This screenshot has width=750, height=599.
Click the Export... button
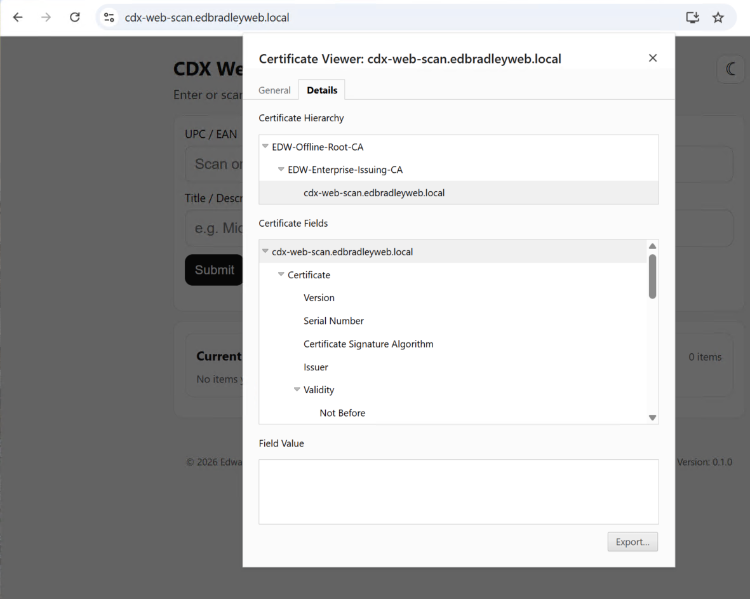click(x=632, y=542)
